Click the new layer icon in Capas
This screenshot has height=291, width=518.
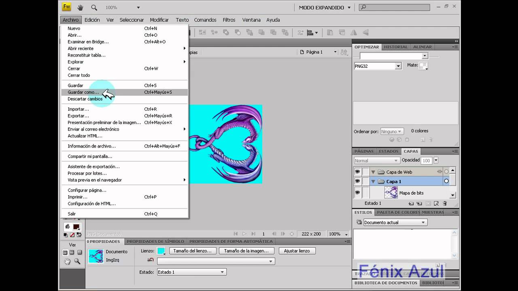pos(411,204)
